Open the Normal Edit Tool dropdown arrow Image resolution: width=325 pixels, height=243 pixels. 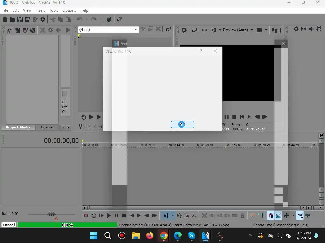(173, 216)
